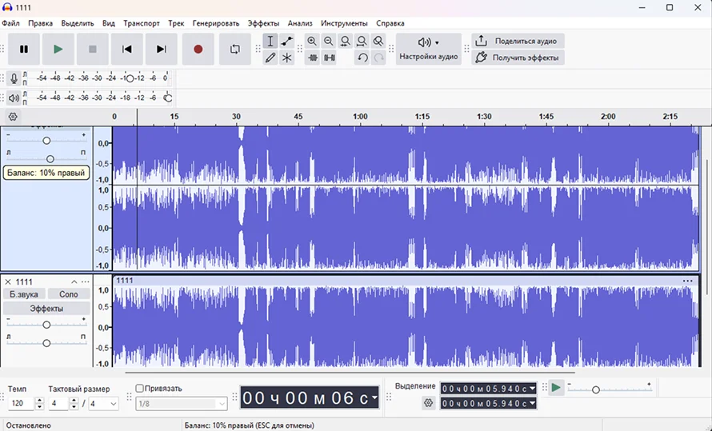Click the microphone record meter icon

(x=14, y=78)
